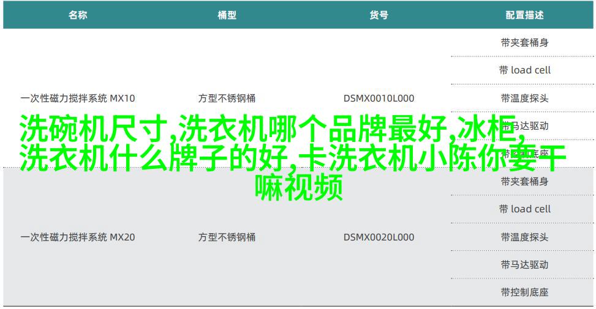Select the 配置描述 column header
596x309 pixels.
(524, 15)
